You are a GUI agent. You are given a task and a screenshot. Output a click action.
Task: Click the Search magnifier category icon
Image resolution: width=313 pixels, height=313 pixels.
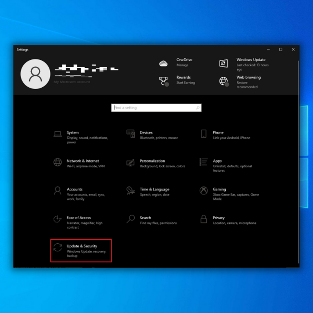pos(131,219)
